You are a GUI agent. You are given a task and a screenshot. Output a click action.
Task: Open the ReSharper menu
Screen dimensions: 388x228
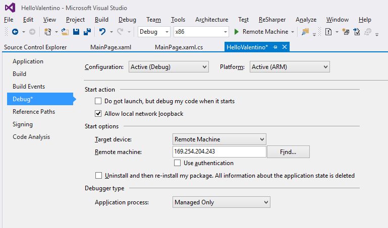point(272,20)
